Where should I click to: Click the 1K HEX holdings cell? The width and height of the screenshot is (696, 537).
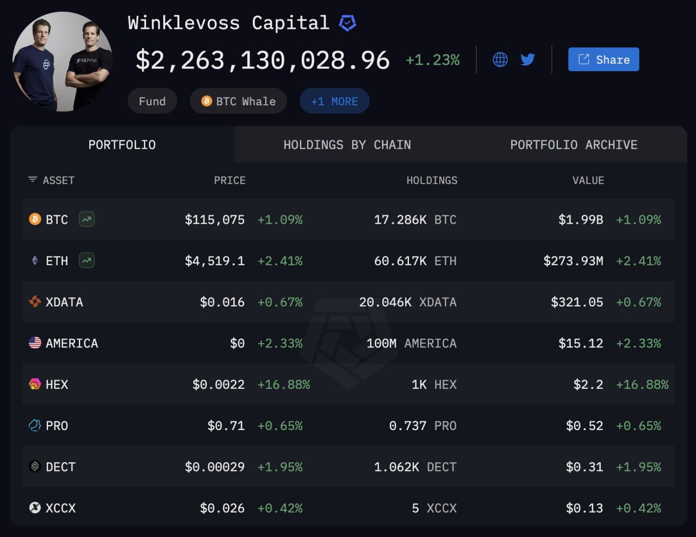434,384
